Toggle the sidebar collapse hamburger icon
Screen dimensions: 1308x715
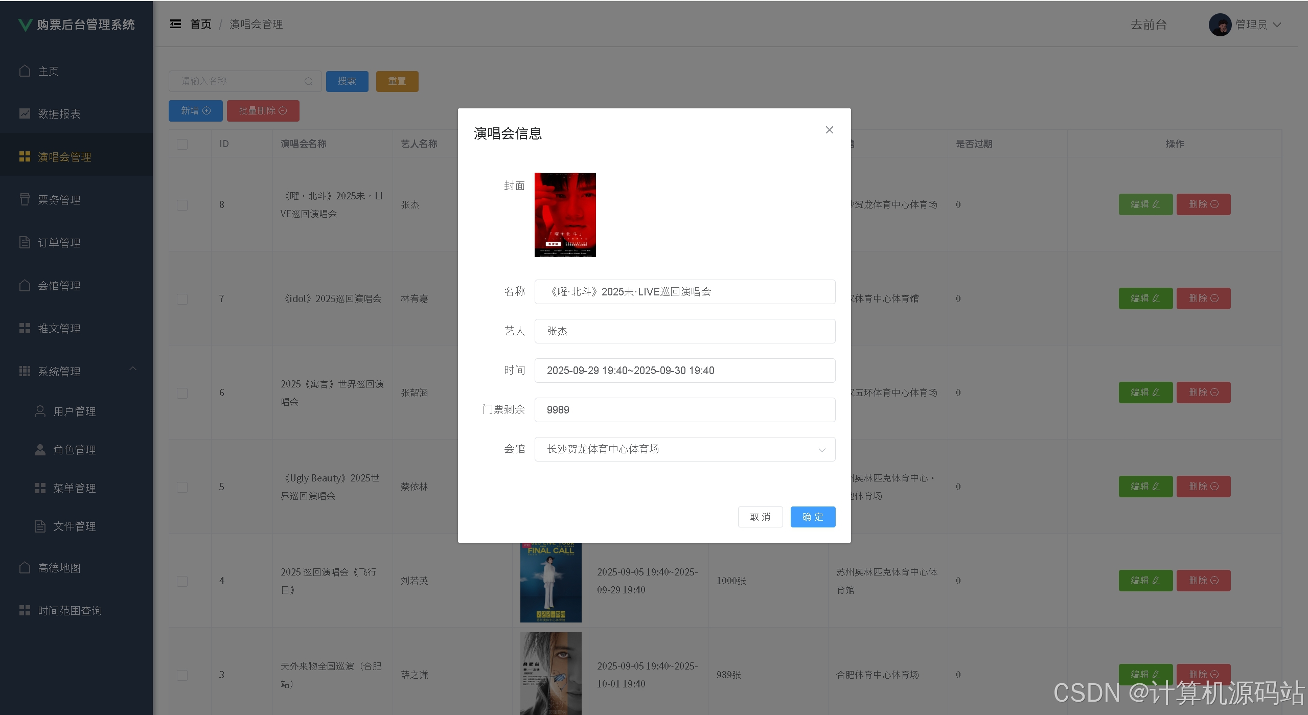point(175,24)
